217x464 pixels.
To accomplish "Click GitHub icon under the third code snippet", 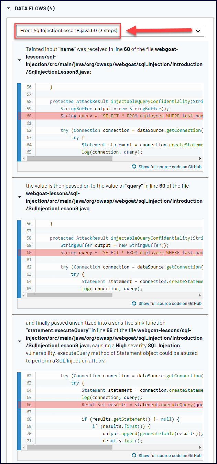I will pyautogui.click(x=134, y=455).
